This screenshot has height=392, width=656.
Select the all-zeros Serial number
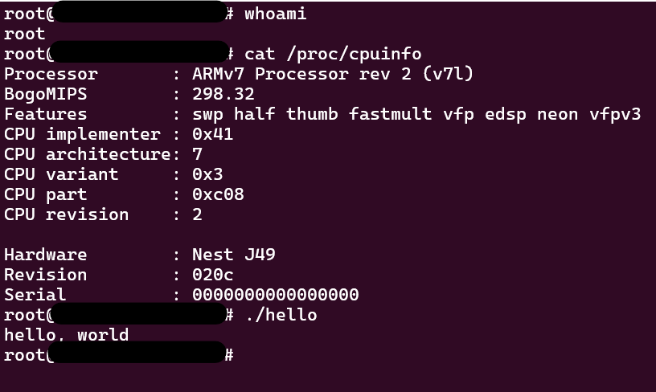click(x=276, y=295)
